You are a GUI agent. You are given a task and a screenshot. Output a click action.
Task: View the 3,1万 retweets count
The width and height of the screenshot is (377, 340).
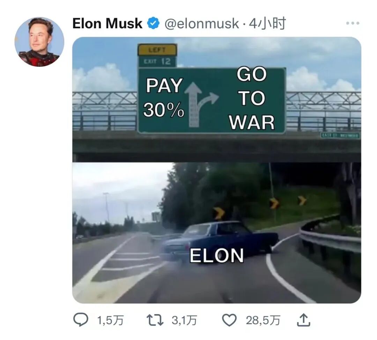point(184,320)
